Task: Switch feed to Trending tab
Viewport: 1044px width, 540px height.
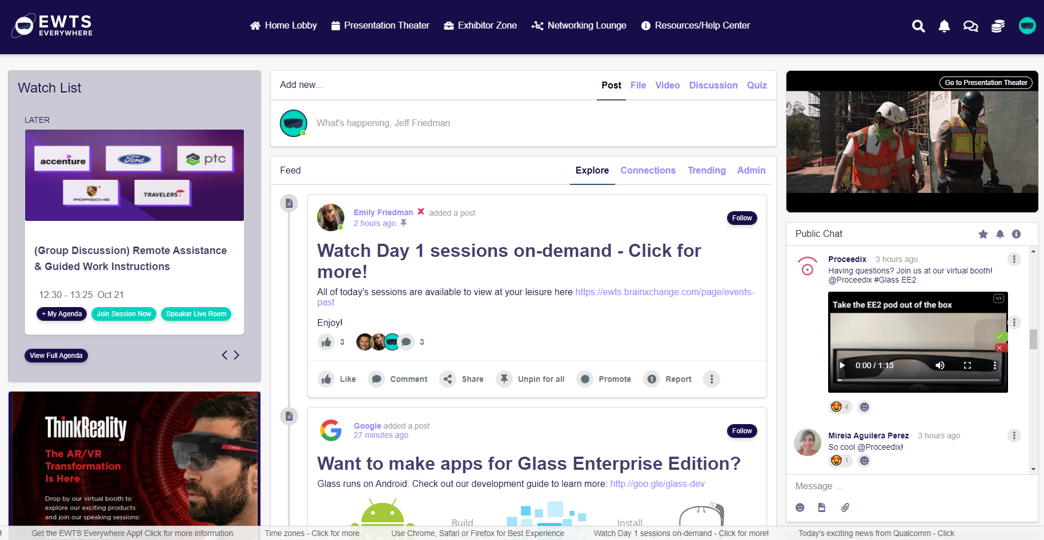Action: 706,170
